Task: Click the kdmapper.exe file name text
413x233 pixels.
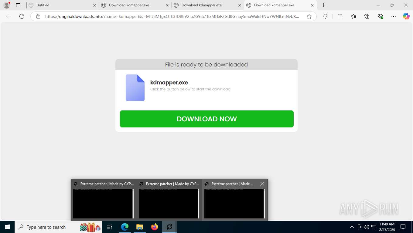Action: point(169,83)
